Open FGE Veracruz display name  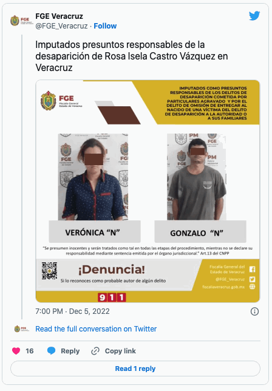(x=59, y=16)
